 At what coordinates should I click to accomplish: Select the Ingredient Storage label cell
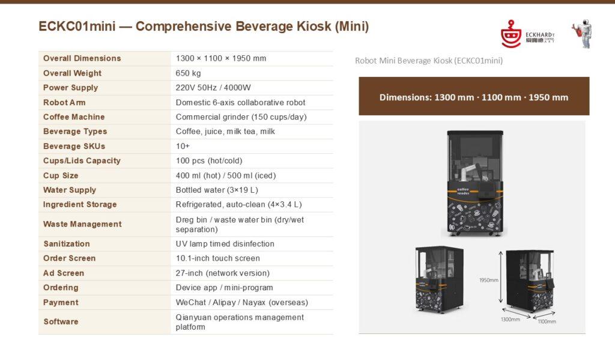coord(105,204)
